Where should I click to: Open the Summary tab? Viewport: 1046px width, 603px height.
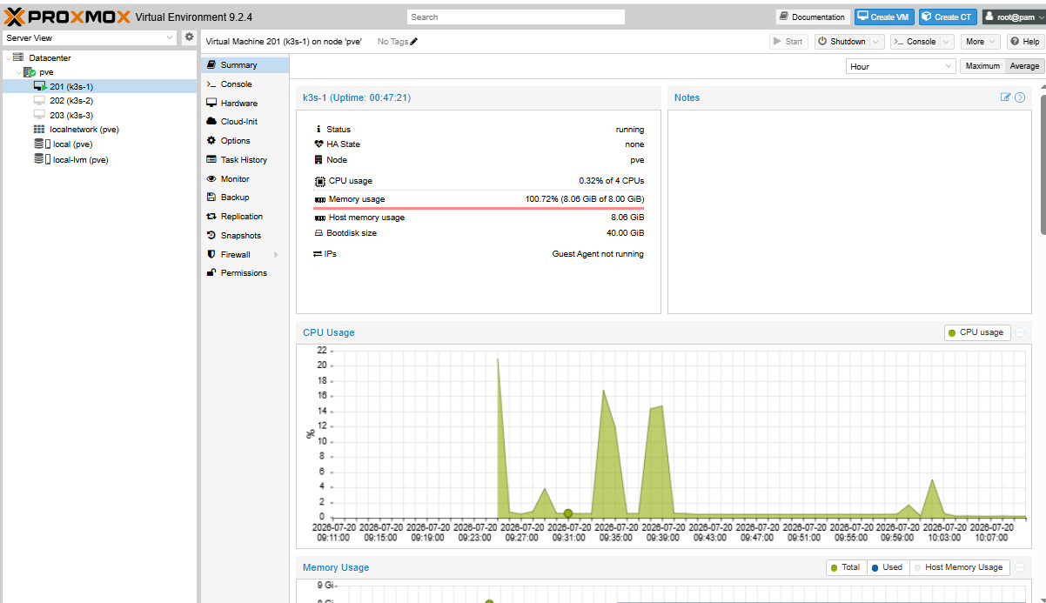coord(245,65)
